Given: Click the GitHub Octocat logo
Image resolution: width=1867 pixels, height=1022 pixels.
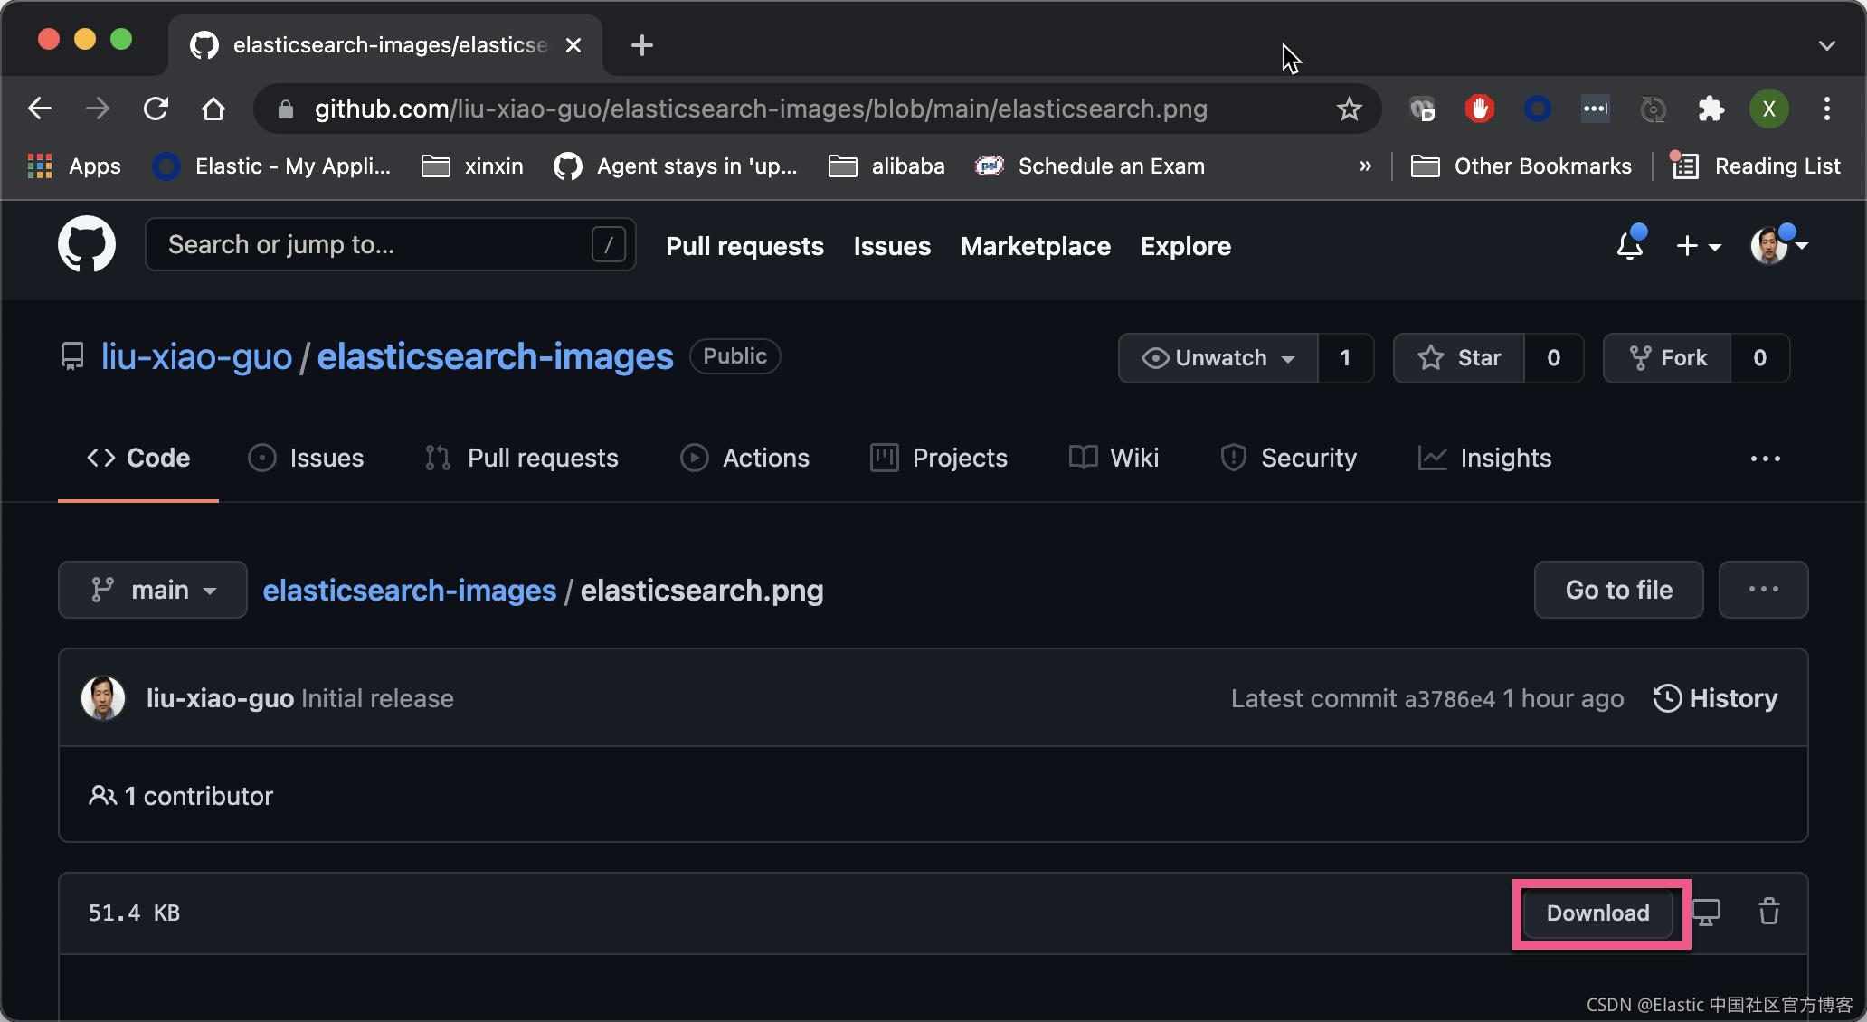Looking at the screenshot, I should click(x=87, y=244).
